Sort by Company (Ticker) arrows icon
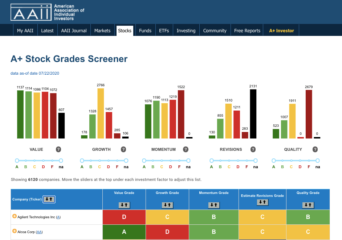This screenshot has height=240, width=342. [x=49, y=199]
